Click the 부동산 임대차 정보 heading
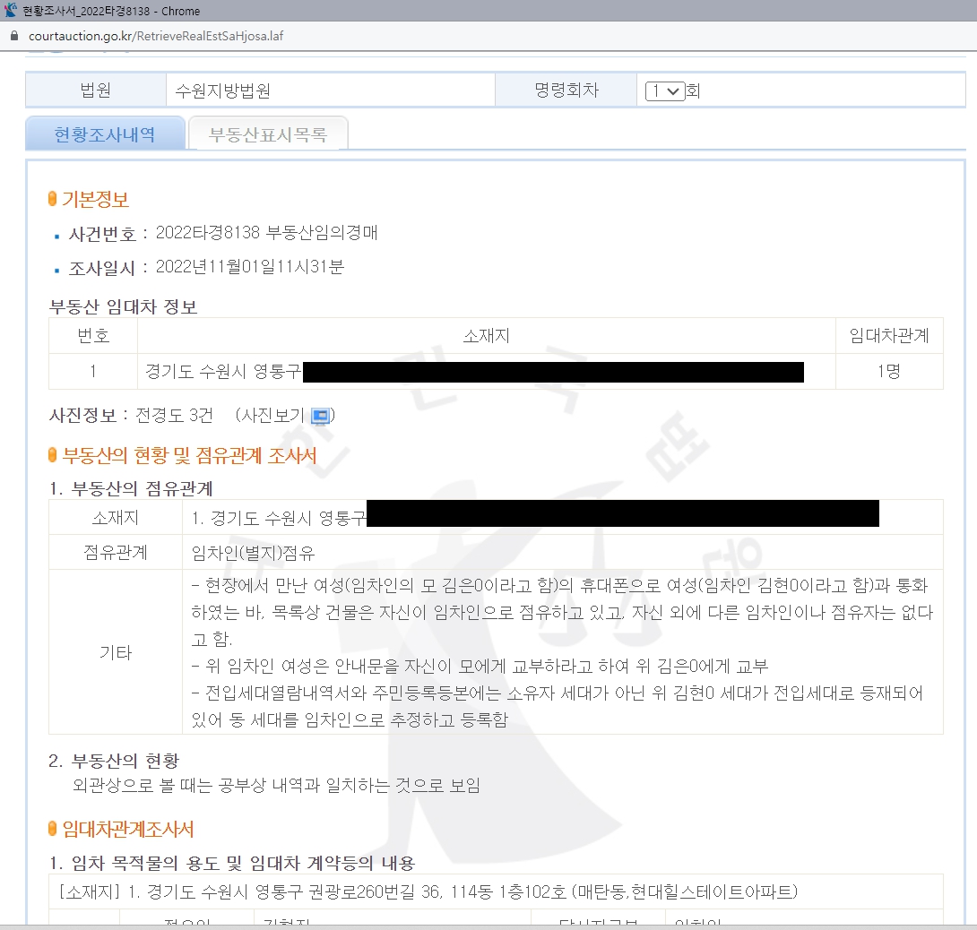 pos(124,306)
